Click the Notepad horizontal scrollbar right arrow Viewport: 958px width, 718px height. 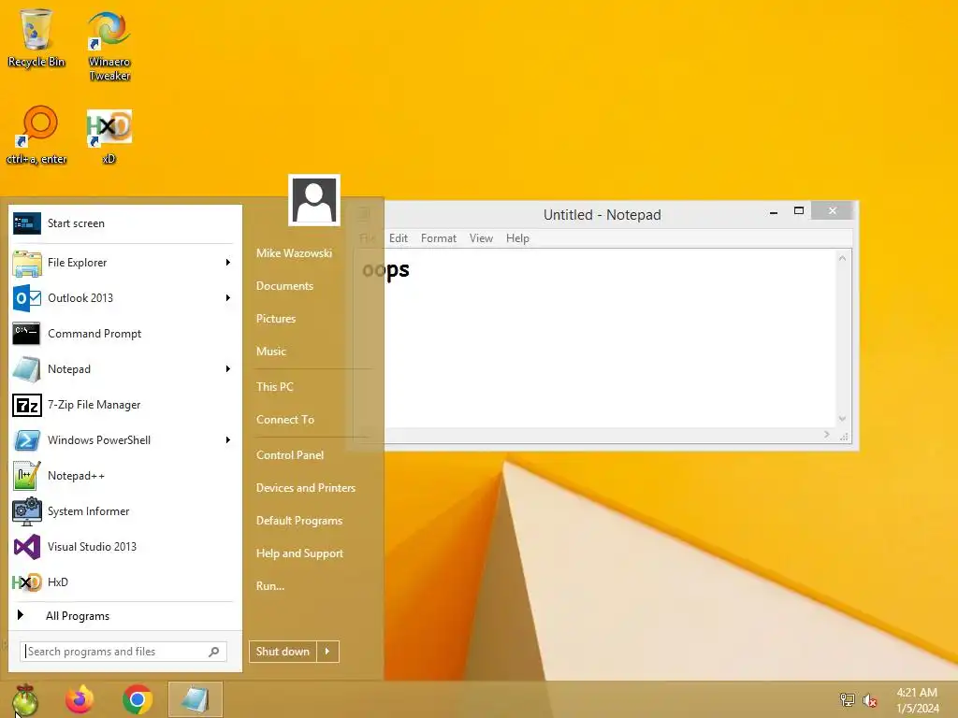point(827,435)
